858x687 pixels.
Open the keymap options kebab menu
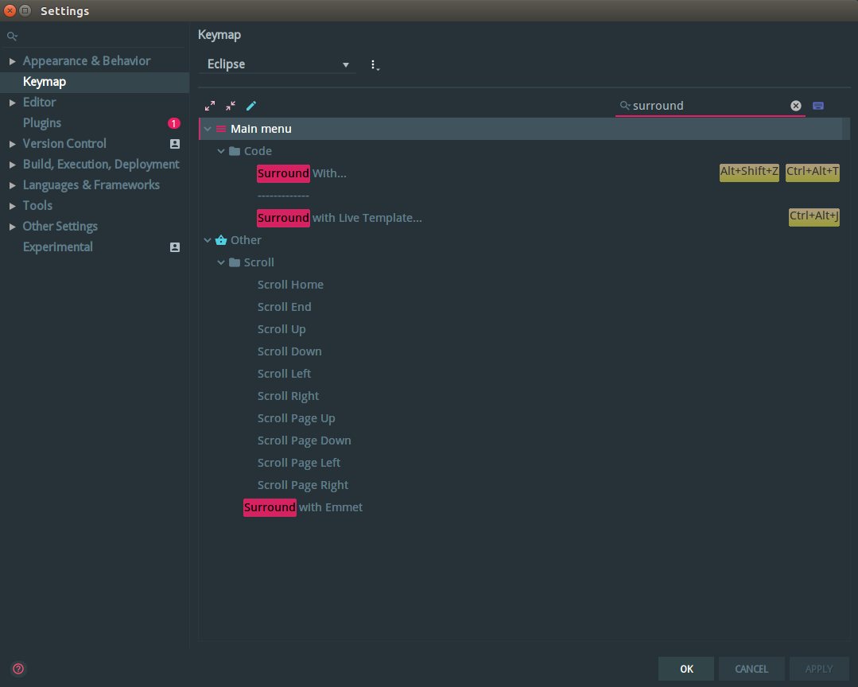pyautogui.click(x=375, y=64)
